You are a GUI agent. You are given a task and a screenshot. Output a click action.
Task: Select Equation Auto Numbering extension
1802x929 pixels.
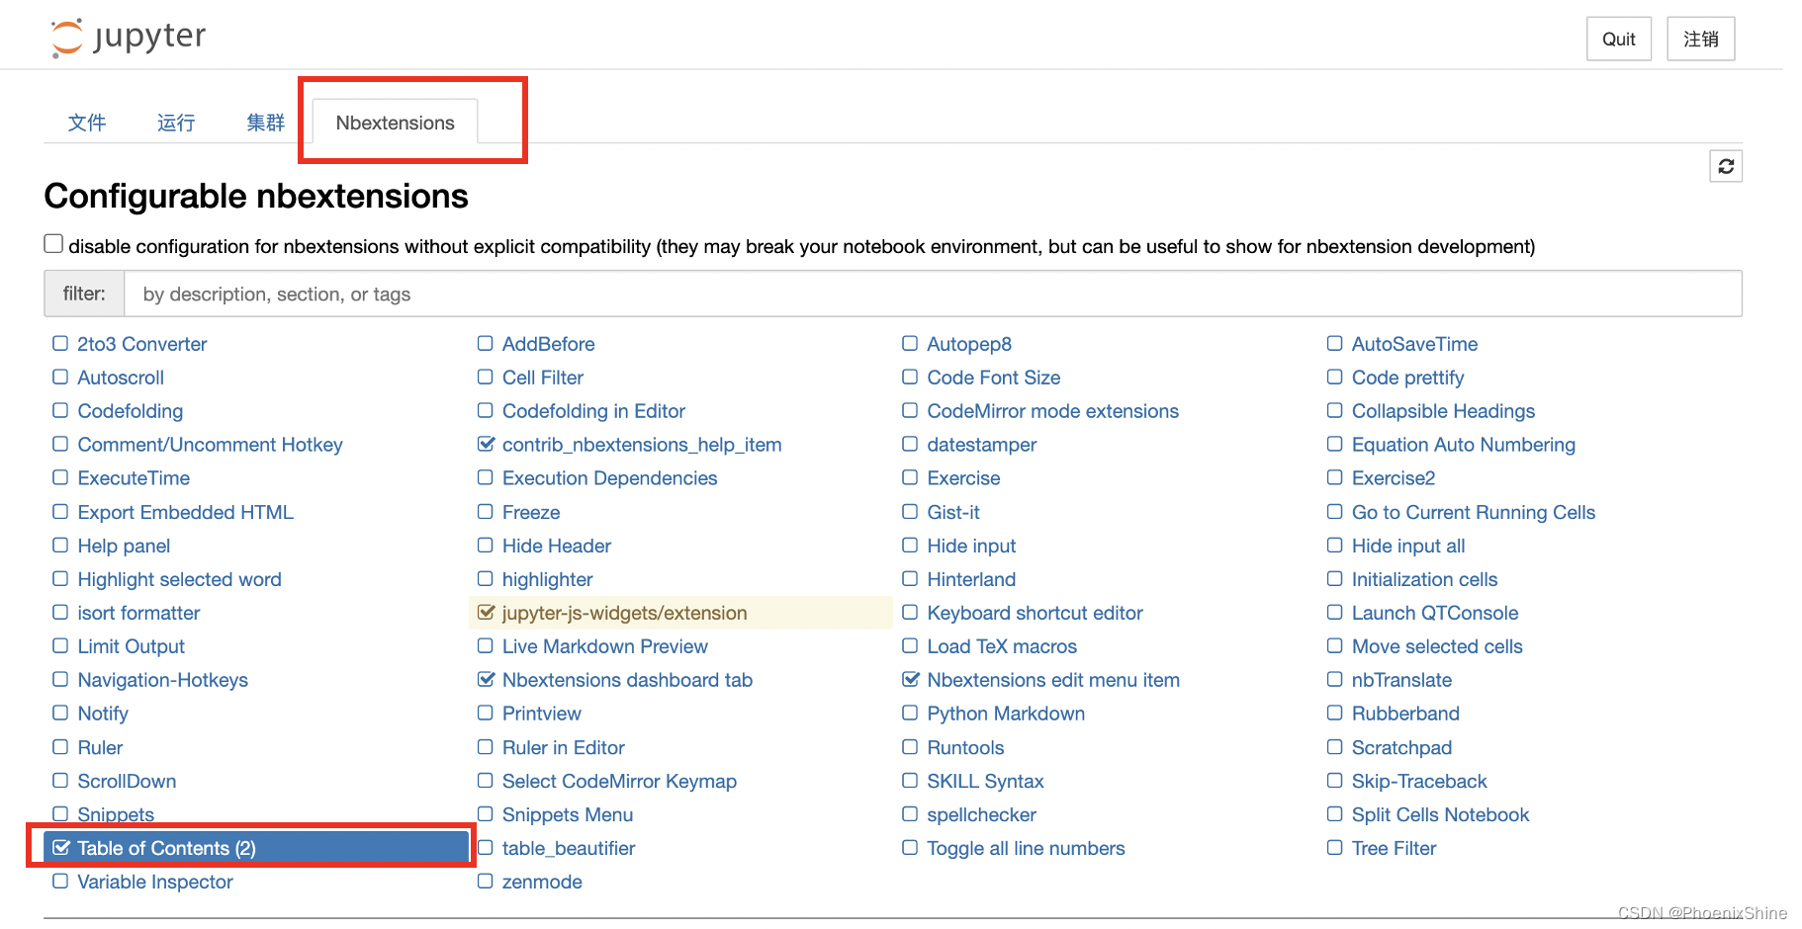1463,445
